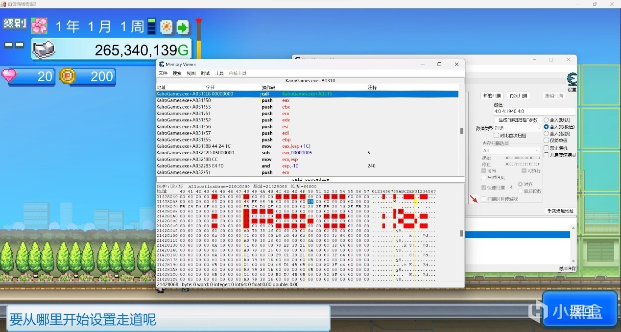Viewport: 621px width, 332px height.
Task: Select the mov eax,[esp+1C] row
Action: (307, 146)
